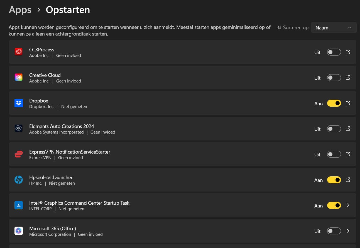Open the external link icon for Dropbox
The height and width of the screenshot is (248, 360).
coord(348,103)
